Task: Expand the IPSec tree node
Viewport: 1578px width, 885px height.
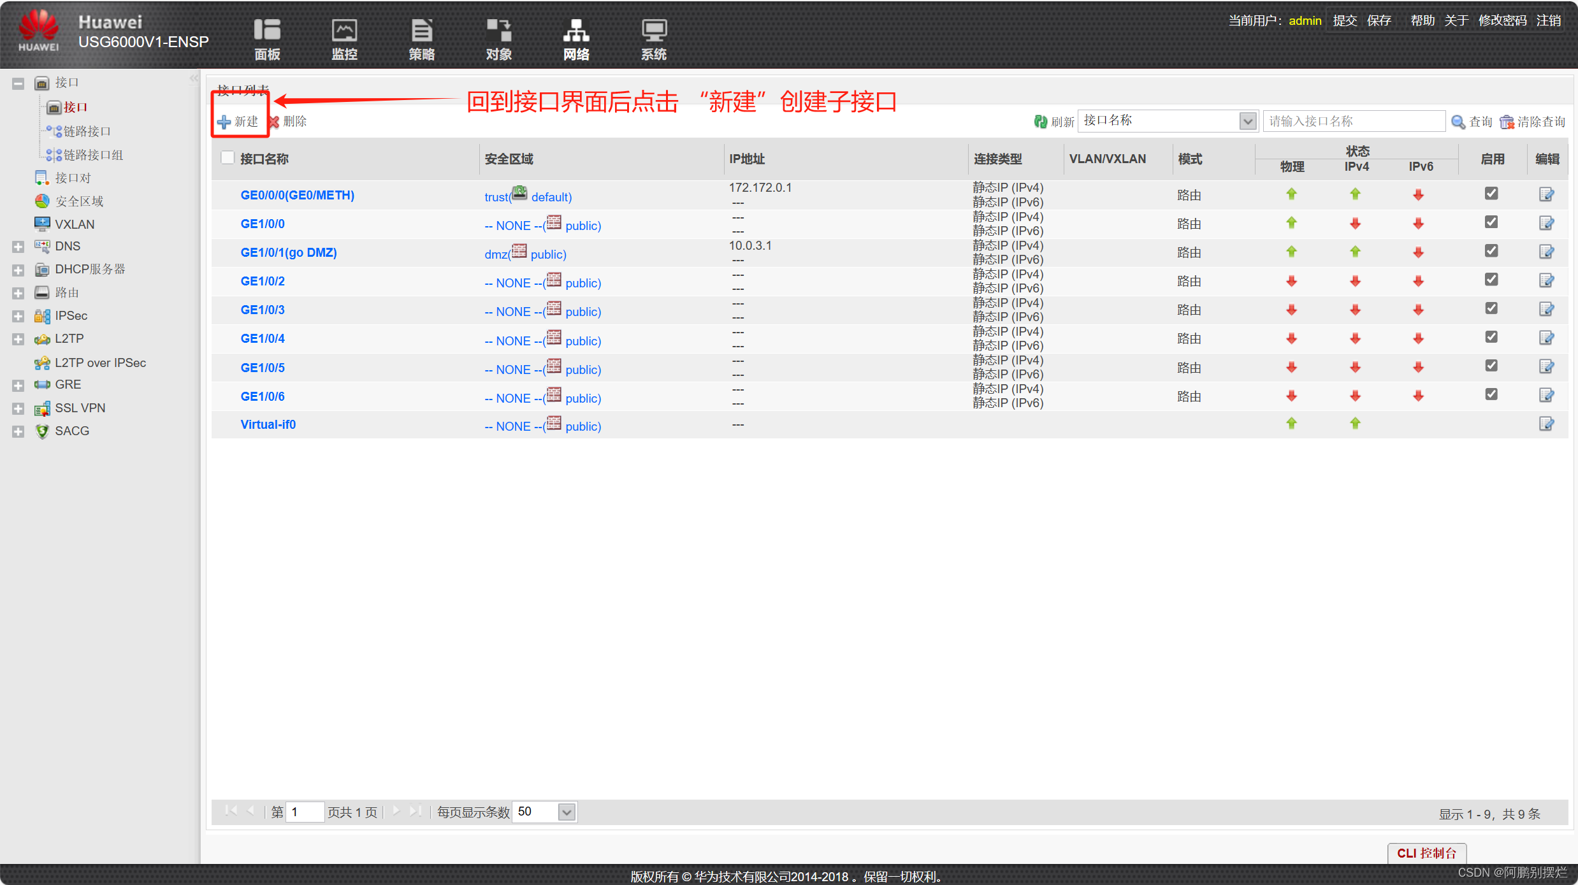Action: [x=18, y=317]
